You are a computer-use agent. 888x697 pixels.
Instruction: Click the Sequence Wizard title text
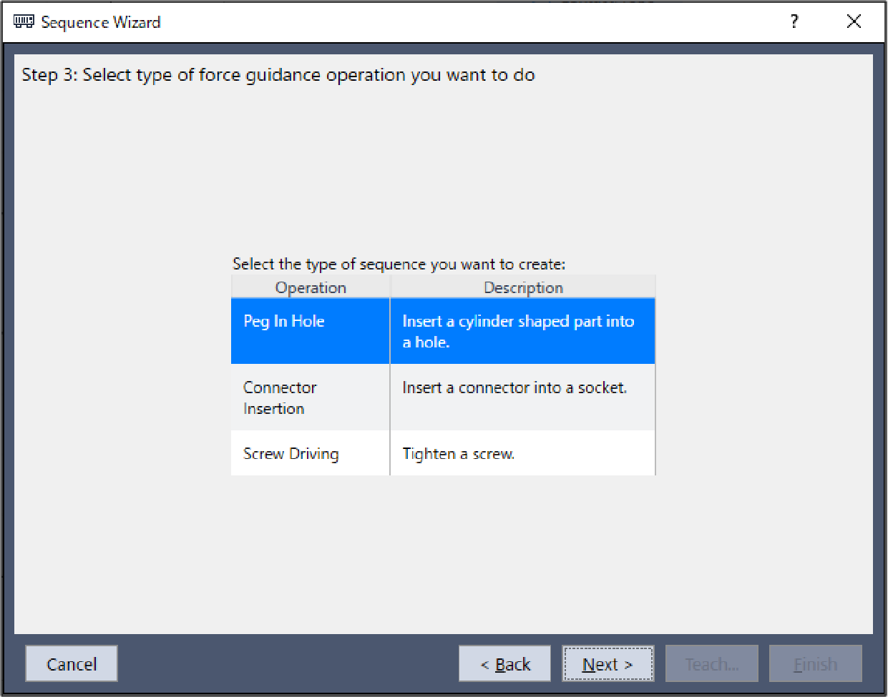click(101, 22)
